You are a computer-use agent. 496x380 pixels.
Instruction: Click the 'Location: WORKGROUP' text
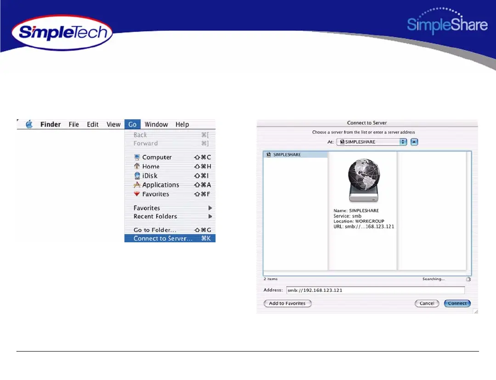[359, 221]
